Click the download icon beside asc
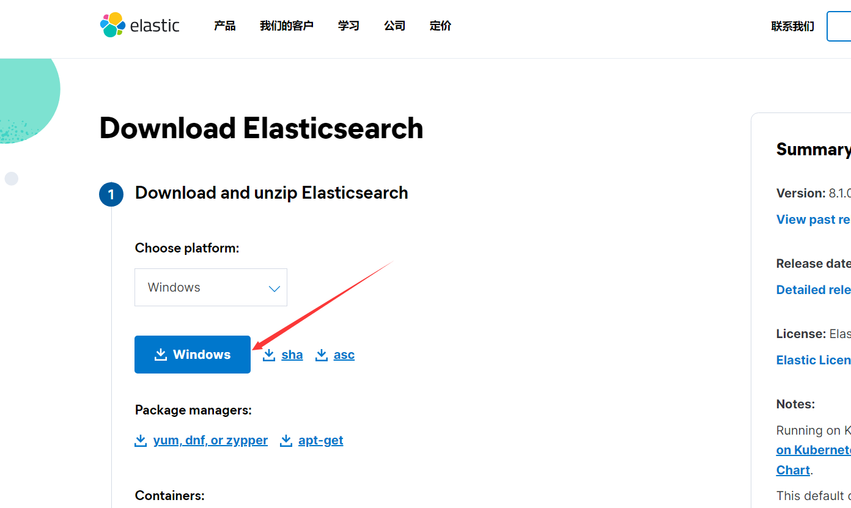This screenshot has height=508, width=851. click(x=322, y=355)
